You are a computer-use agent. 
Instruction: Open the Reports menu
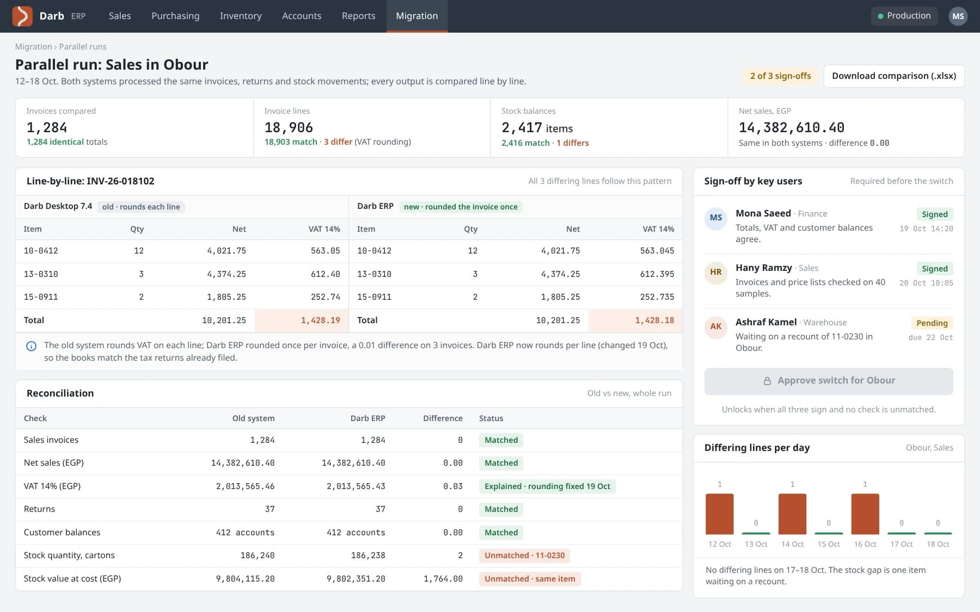point(359,16)
